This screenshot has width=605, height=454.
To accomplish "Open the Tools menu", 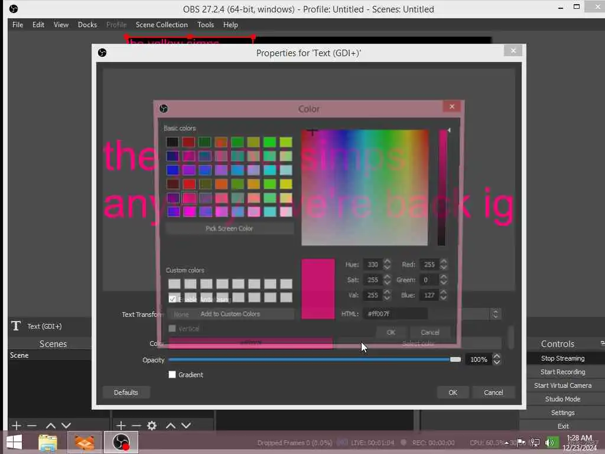I will coord(206,25).
